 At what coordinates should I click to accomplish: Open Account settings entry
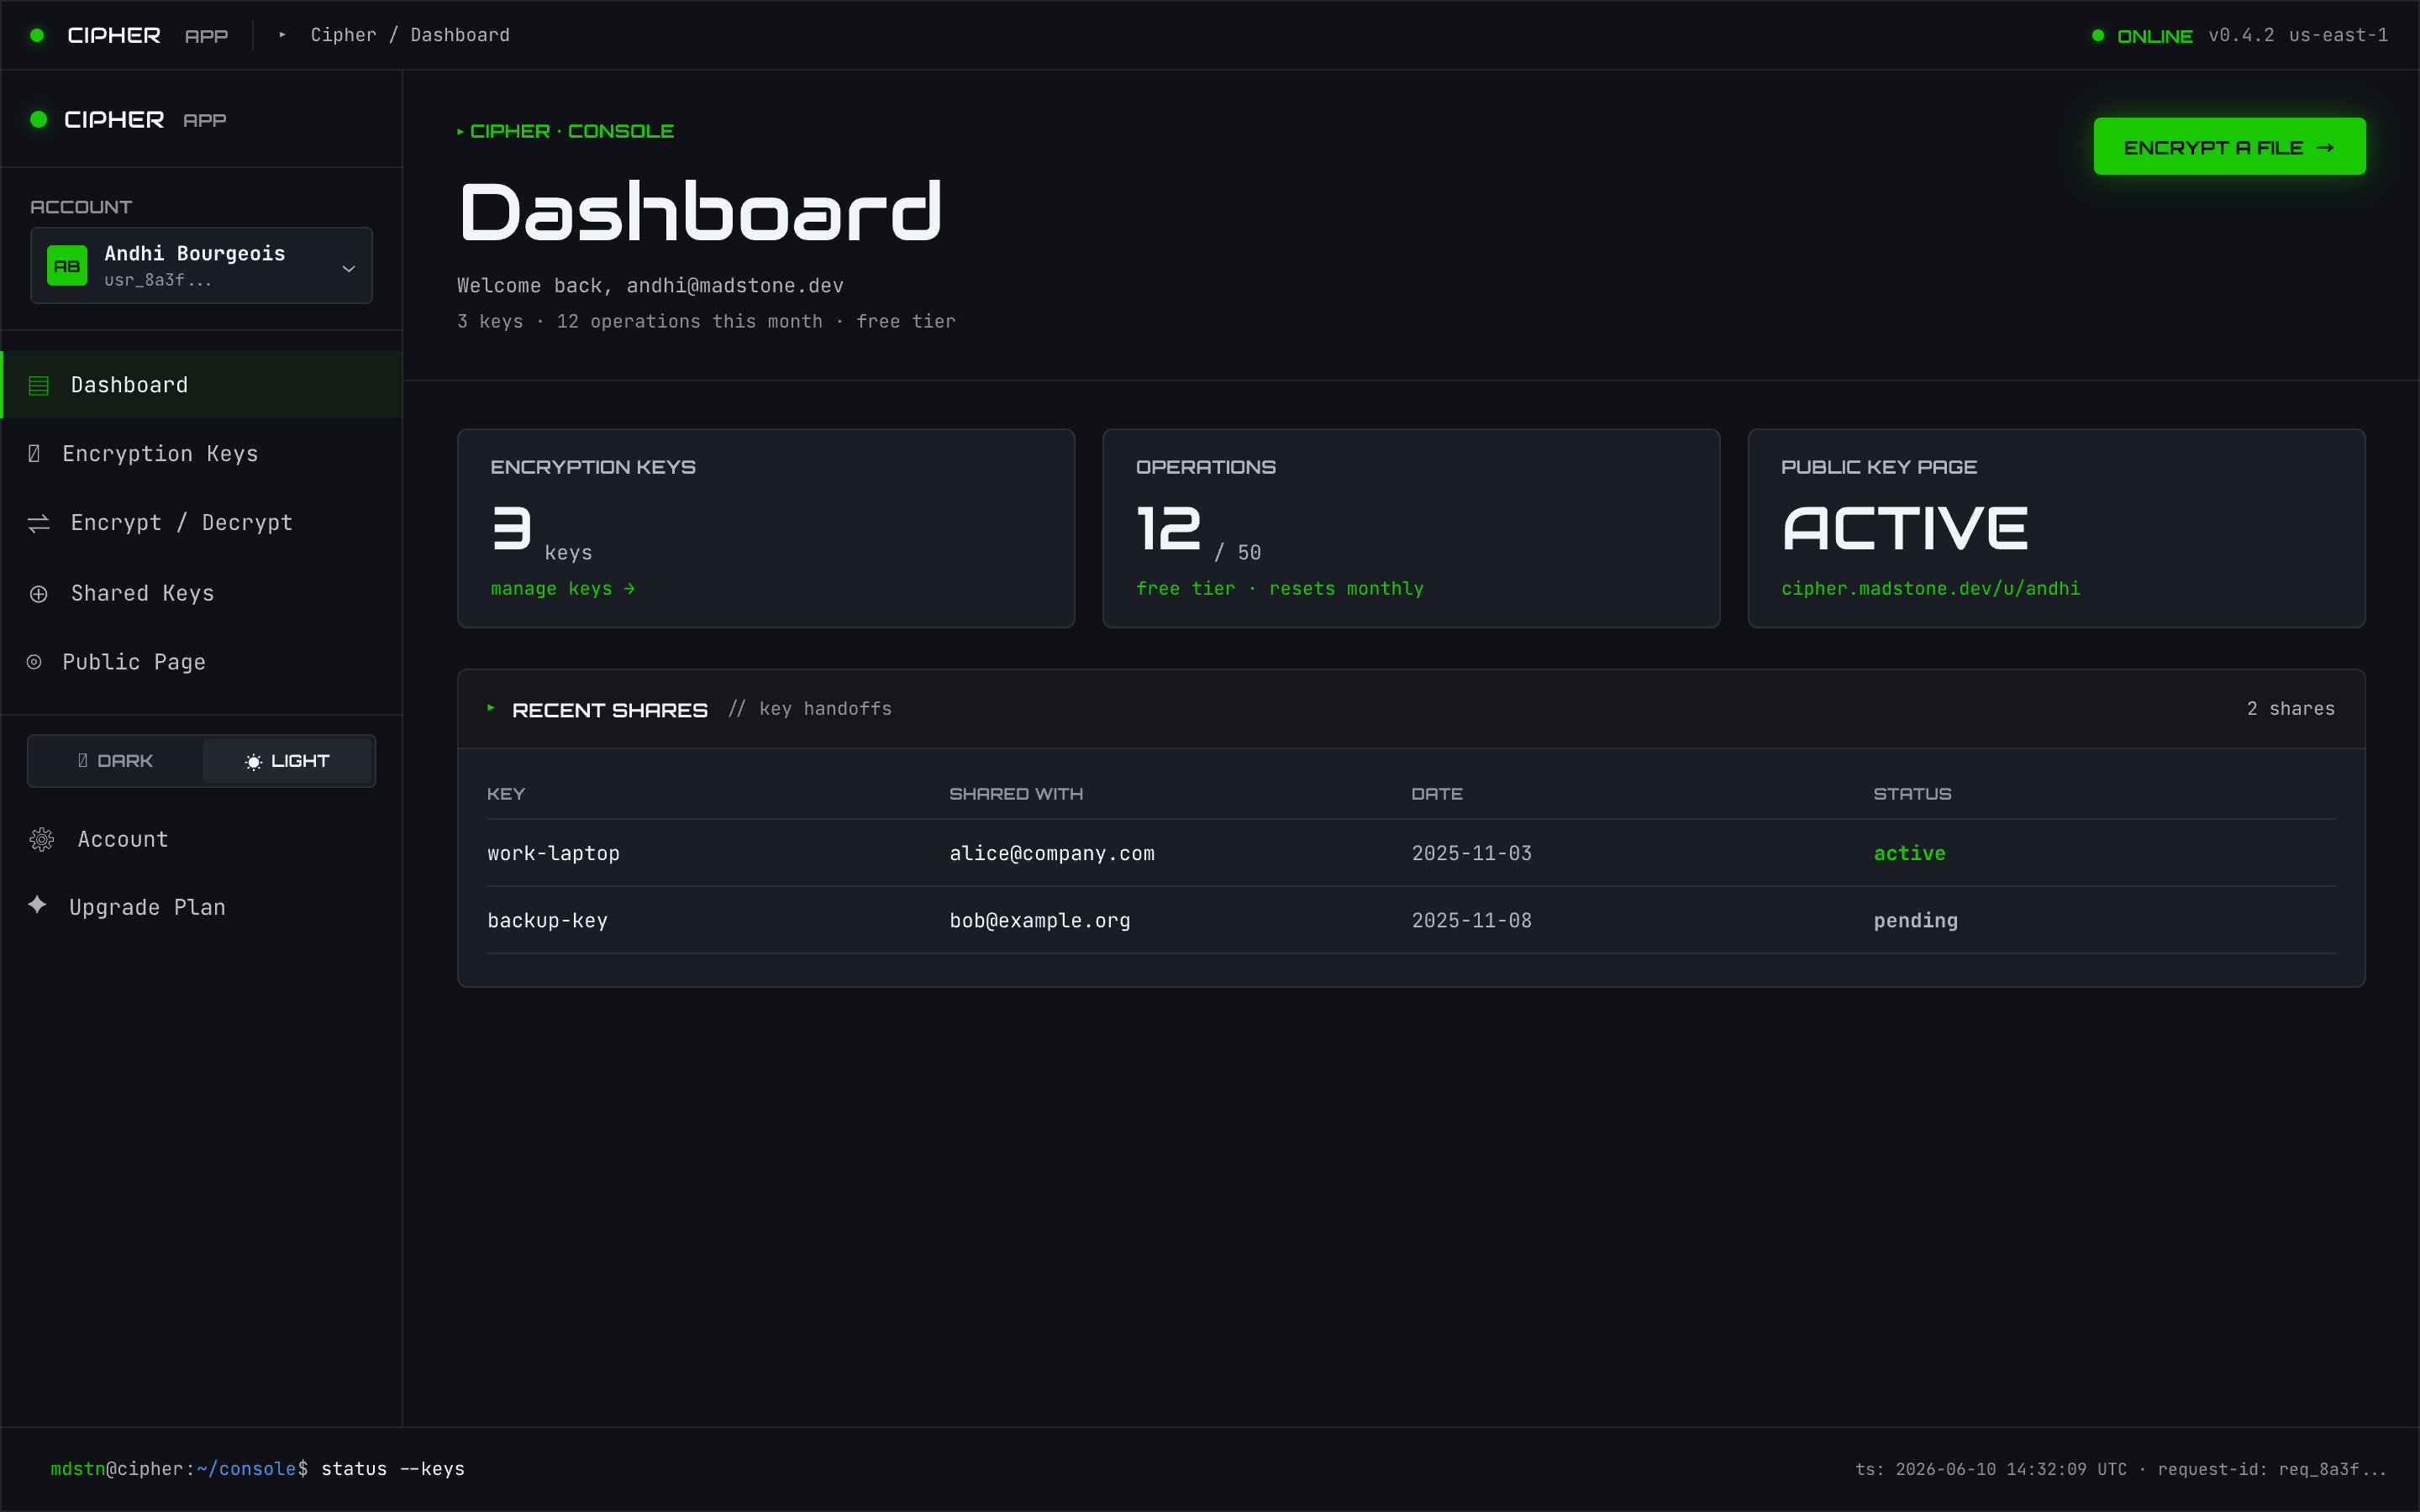point(202,839)
